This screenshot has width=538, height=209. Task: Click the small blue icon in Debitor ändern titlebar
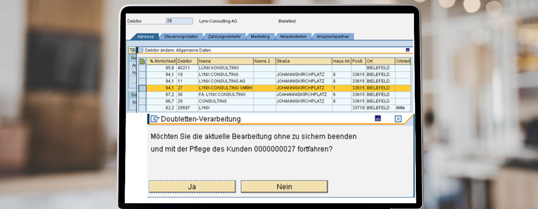[x=407, y=50]
